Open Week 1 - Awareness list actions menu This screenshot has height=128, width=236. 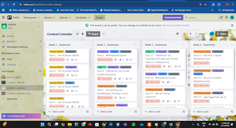87,45
